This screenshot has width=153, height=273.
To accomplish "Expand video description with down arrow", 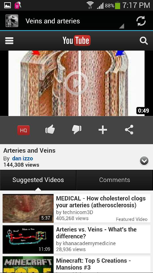I will tap(144, 161).
